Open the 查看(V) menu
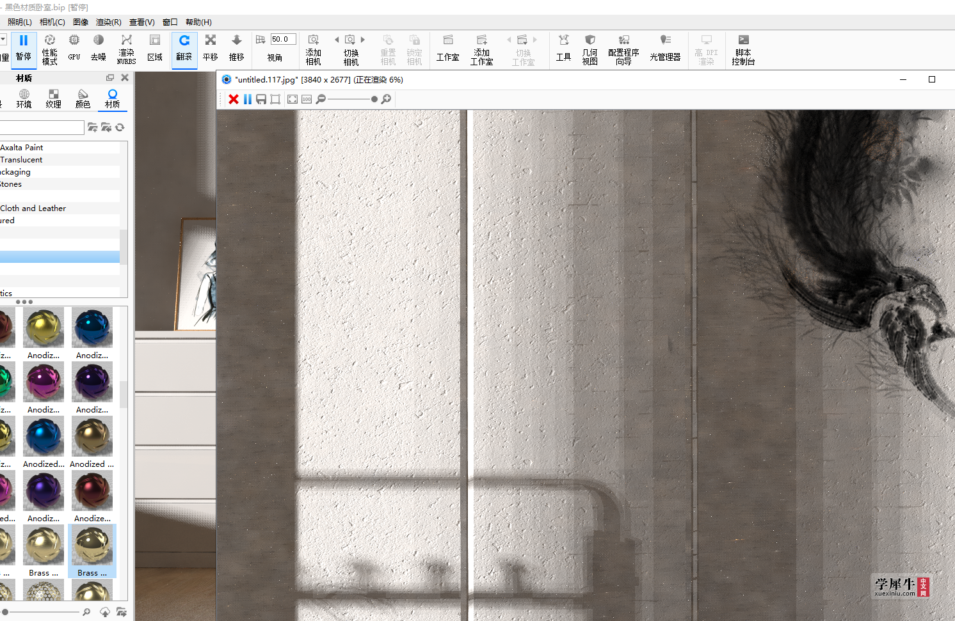This screenshot has width=955, height=621. (x=142, y=22)
